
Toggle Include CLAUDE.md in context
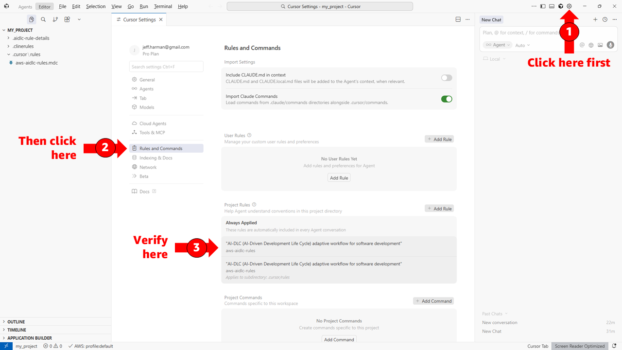click(447, 78)
